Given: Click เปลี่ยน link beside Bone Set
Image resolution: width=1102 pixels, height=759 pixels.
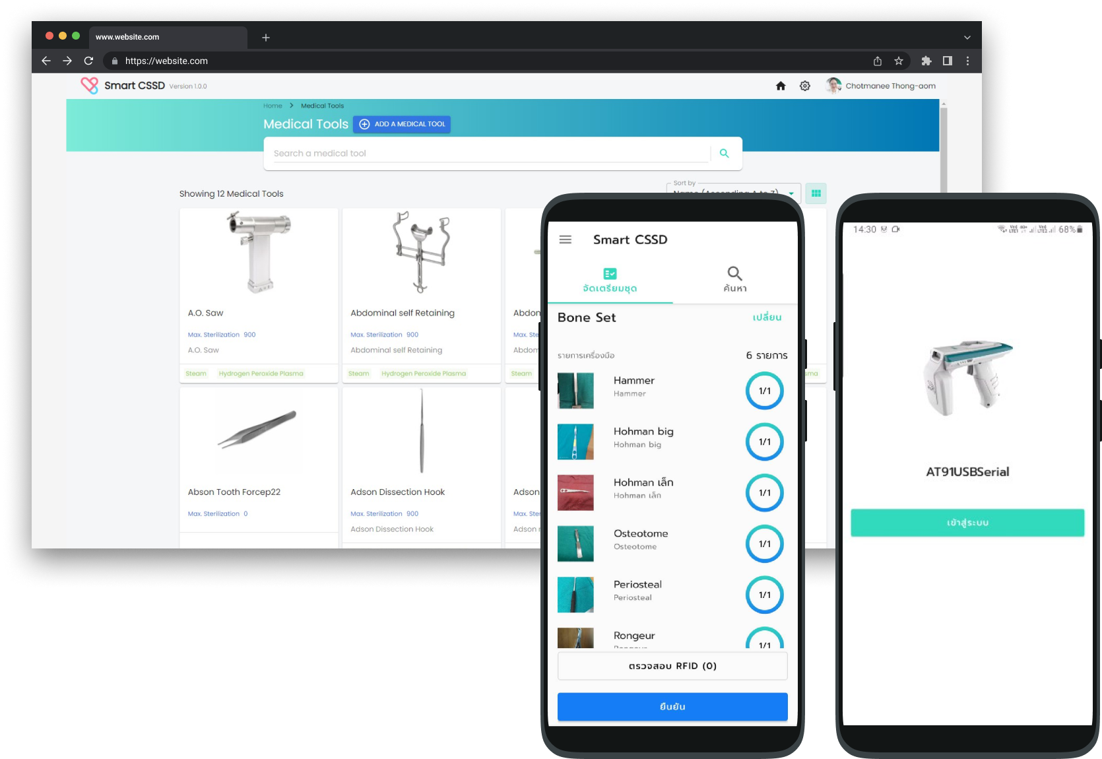Looking at the screenshot, I should coord(767,317).
